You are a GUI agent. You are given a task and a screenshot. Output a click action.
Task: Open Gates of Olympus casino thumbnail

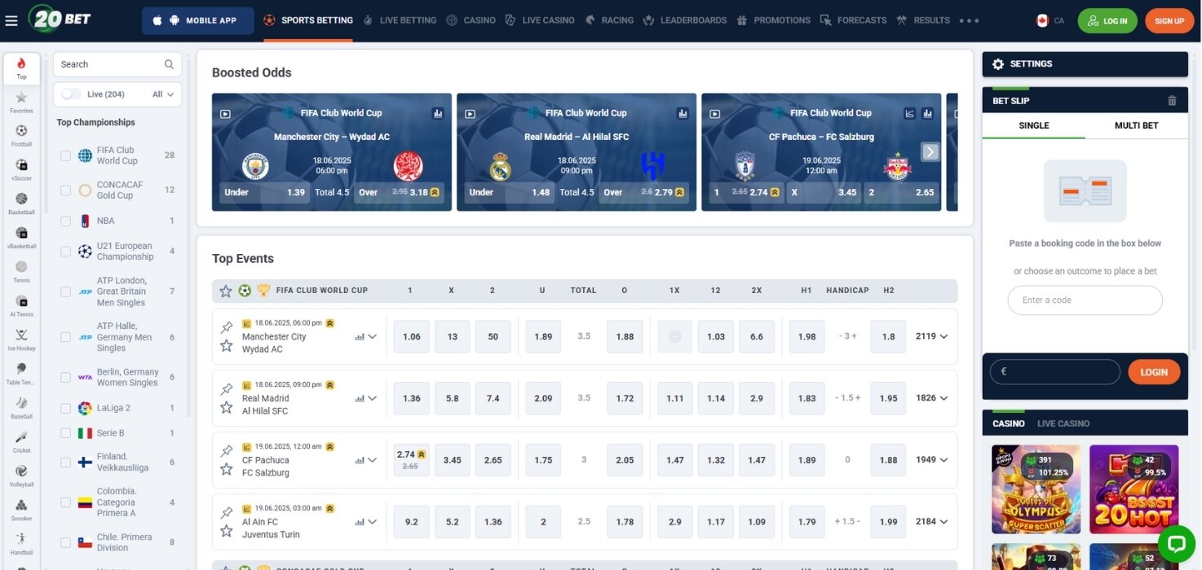click(1036, 489)
